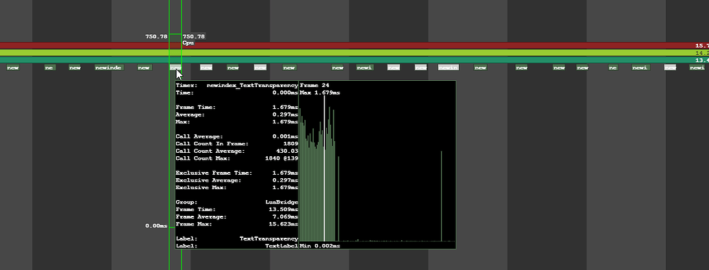Screen dimensions: 709x270
Task: Click the 'Frame Max: 15.623ms' row
Action: (x=237, y=224)
